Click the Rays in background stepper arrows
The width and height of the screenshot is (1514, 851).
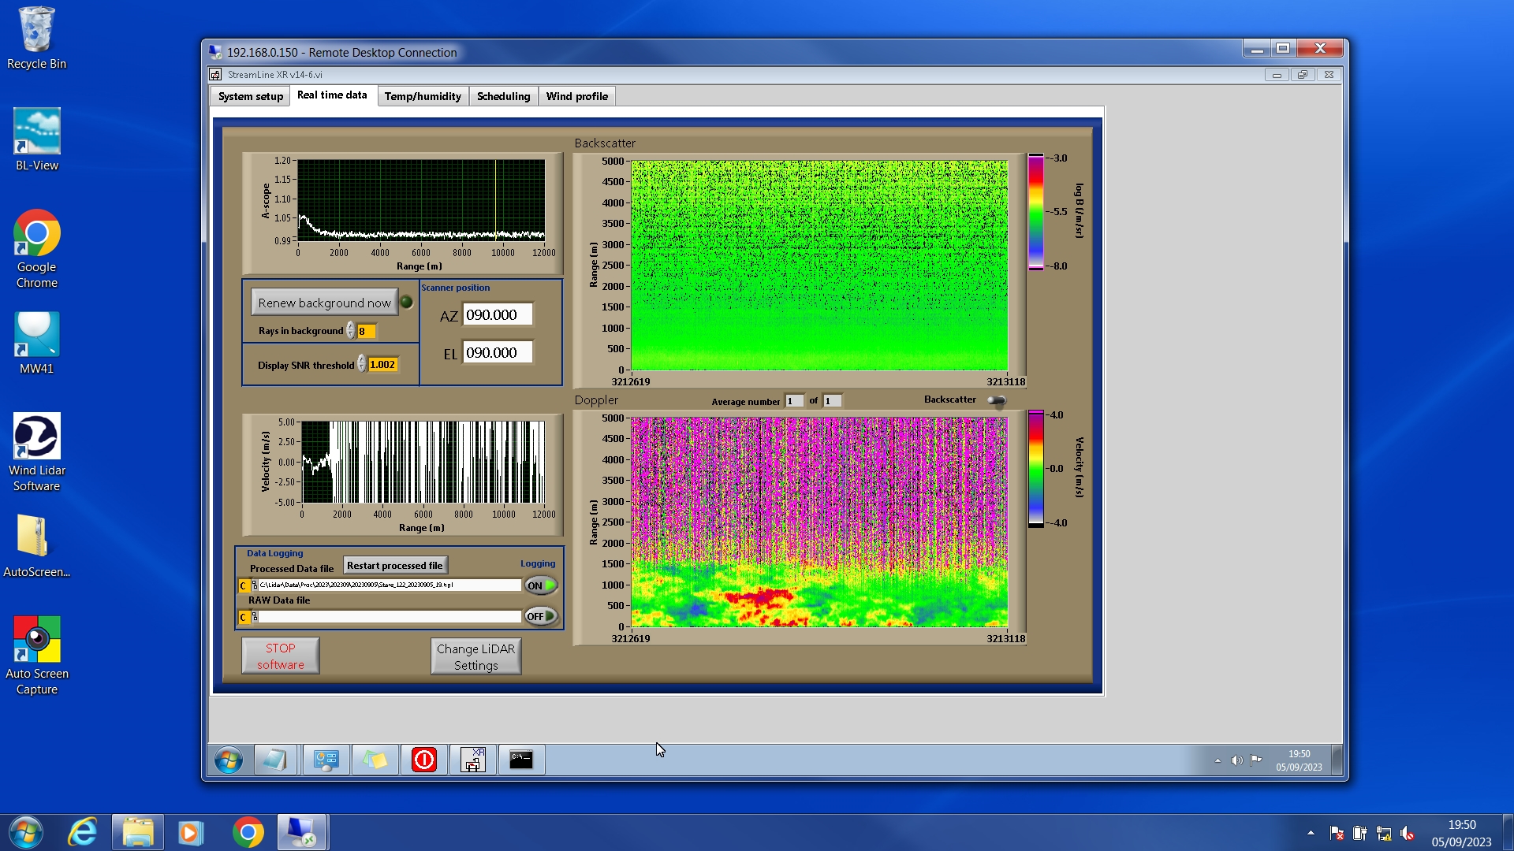click(351, 331)
